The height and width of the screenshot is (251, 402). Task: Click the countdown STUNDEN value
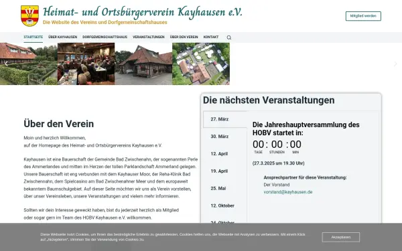click(x=277, y=145)
